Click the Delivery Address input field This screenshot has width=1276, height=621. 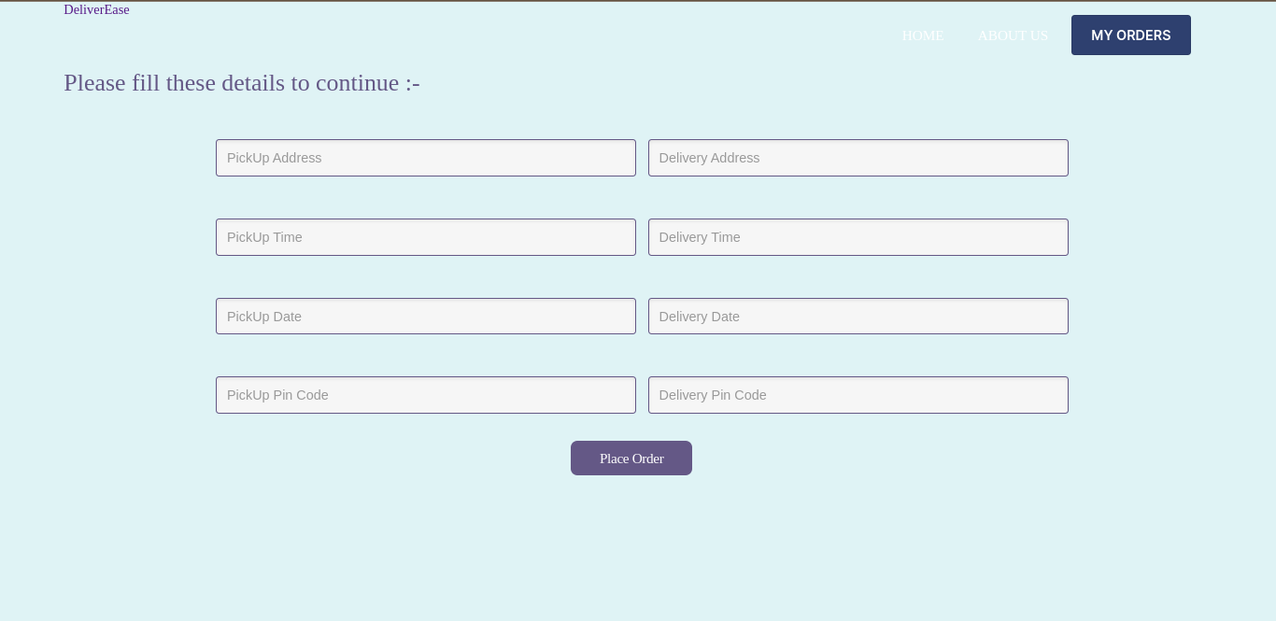tap(858, 158)
